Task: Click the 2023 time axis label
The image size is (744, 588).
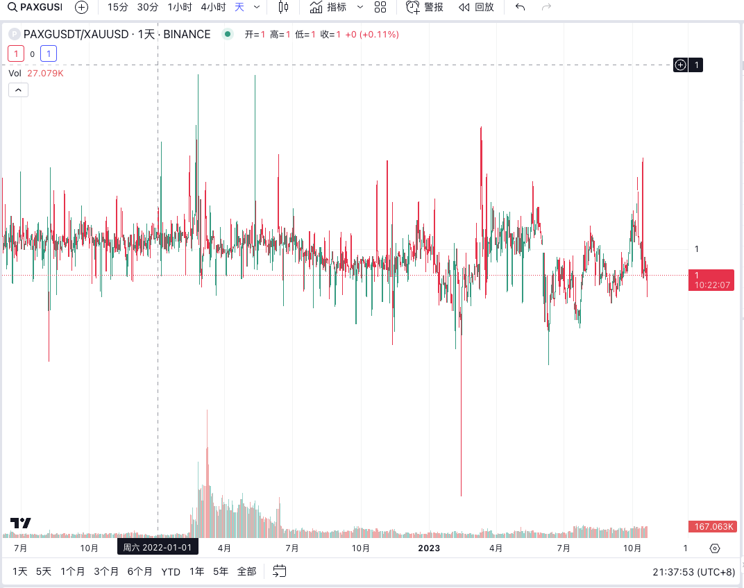Action: click(429, 548)
